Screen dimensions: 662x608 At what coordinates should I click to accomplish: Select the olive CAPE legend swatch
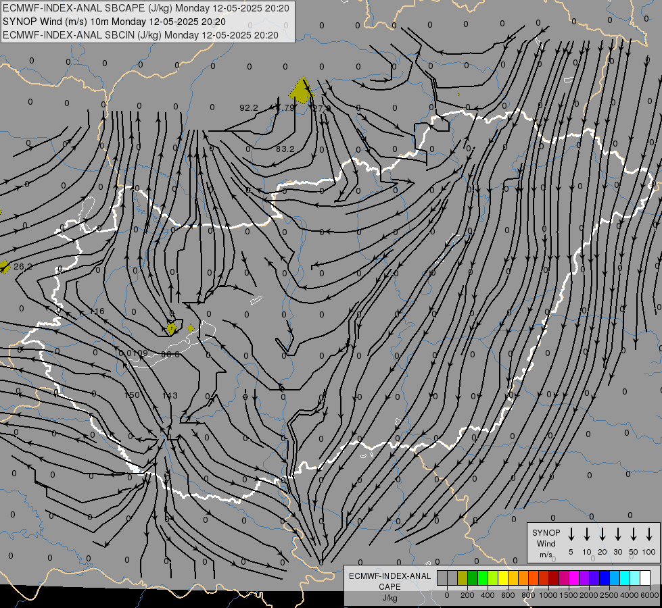click(x=463, y=578)
